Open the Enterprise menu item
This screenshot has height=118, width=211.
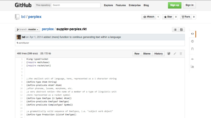tap(135, 5)
